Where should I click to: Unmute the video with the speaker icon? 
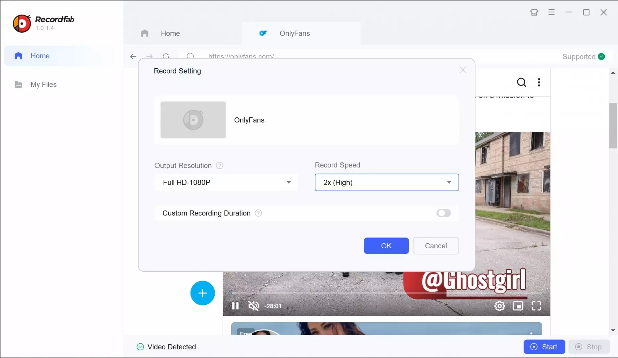point(253,306)
